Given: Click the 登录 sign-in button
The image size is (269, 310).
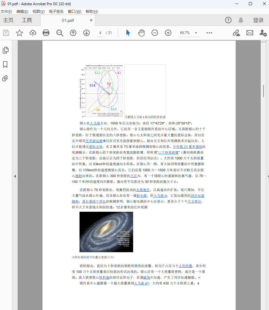Looking at the screenshot, I should pos(258,20).
